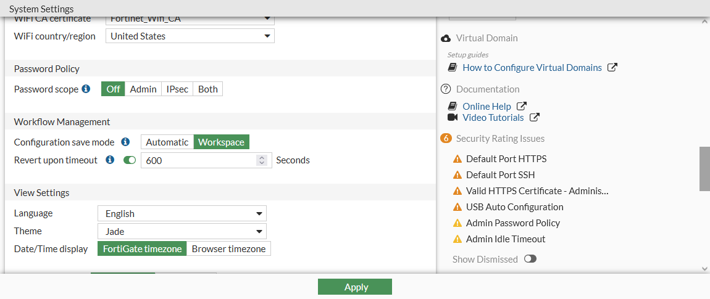Click the Documentation question mark icon
Image resolution: width=710 pixels, height=299 pixels.
(x=446, y=89)
